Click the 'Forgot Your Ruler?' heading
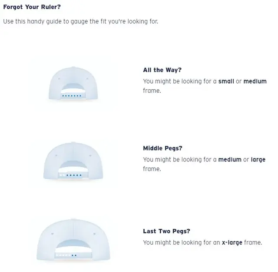 [x=32, y=7]
